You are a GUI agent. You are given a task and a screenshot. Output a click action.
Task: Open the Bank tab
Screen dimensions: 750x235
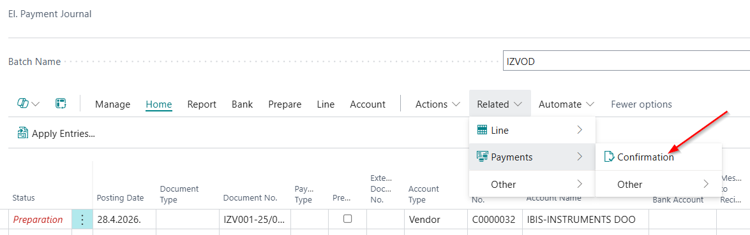pyautogui.click(x=243, y=104)
